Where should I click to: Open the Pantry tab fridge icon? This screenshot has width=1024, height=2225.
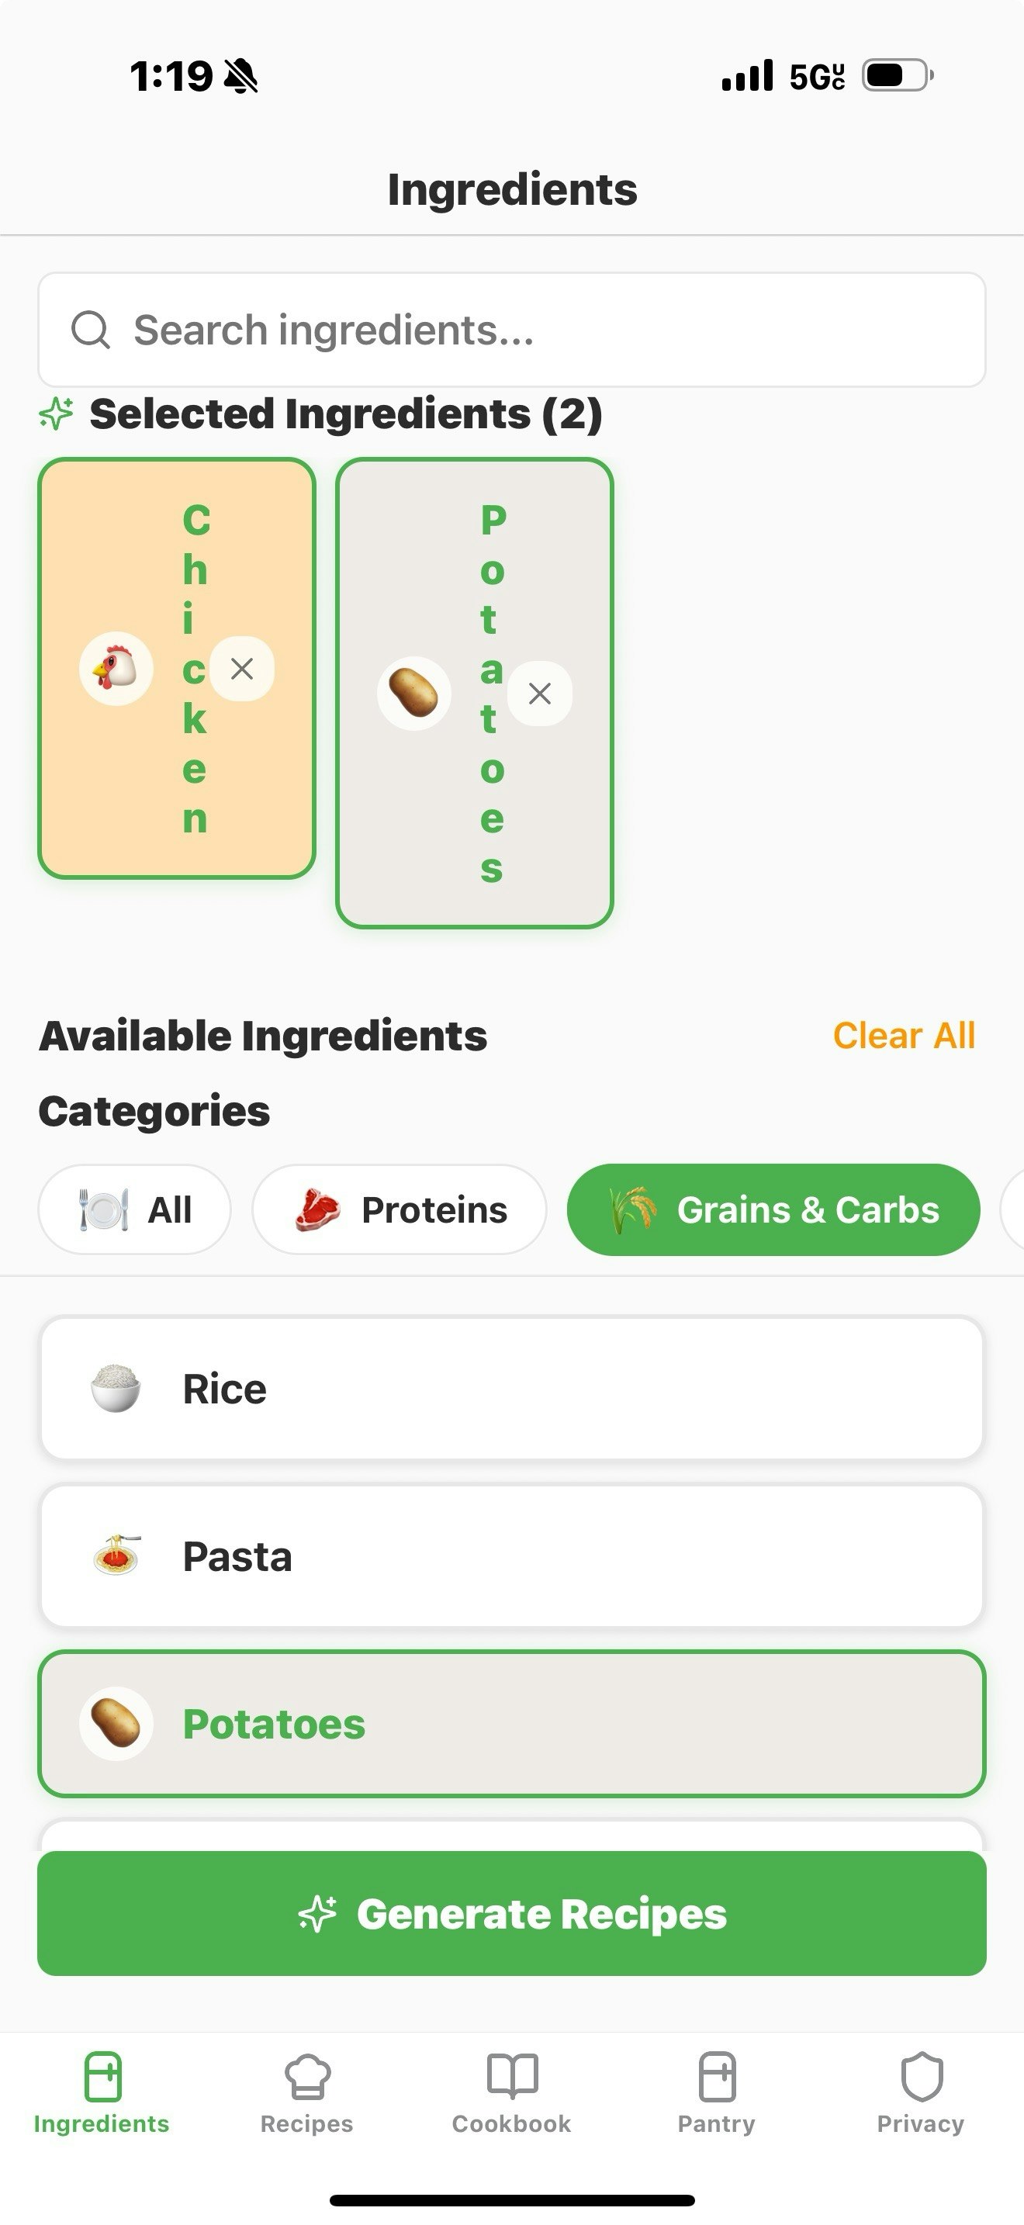(x=717, y=2077)
